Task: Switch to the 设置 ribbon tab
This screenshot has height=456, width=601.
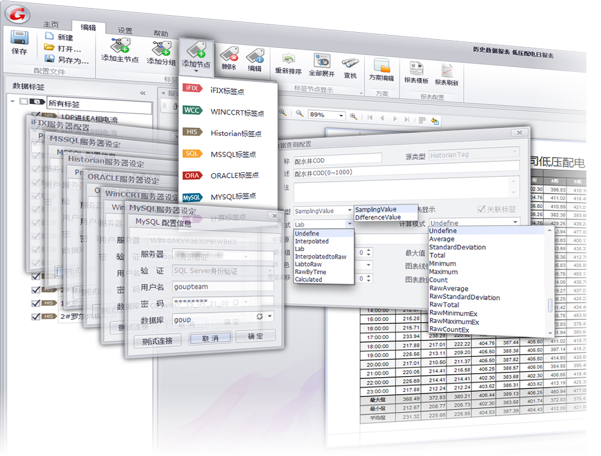Action: 125,30
